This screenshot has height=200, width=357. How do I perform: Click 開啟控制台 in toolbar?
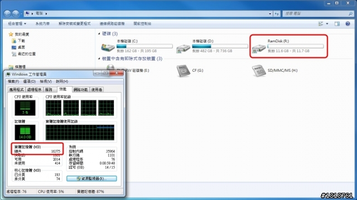(142, 23)
